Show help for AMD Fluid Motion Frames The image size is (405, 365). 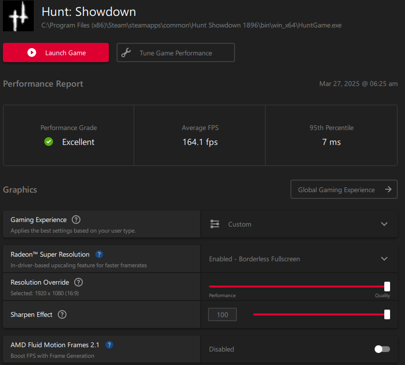click(x=109, y=345)
